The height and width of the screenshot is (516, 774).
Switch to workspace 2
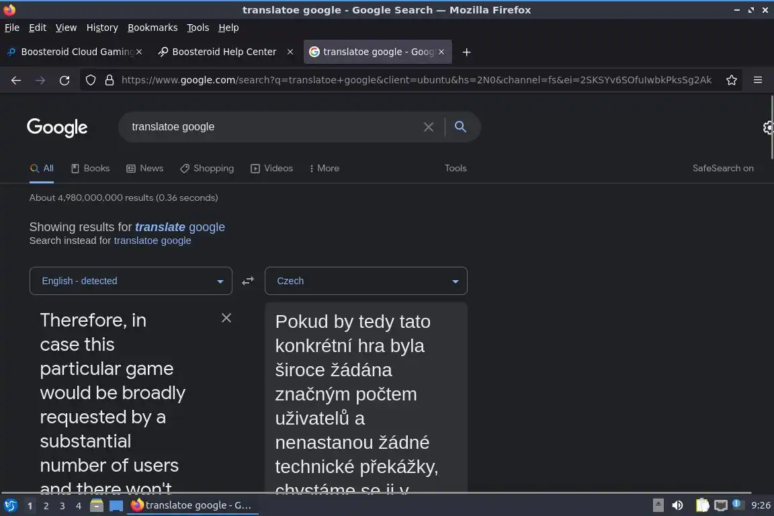[x=46, y=506]
